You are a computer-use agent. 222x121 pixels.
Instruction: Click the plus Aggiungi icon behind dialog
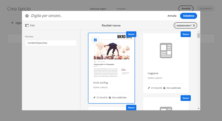[12, 23]
